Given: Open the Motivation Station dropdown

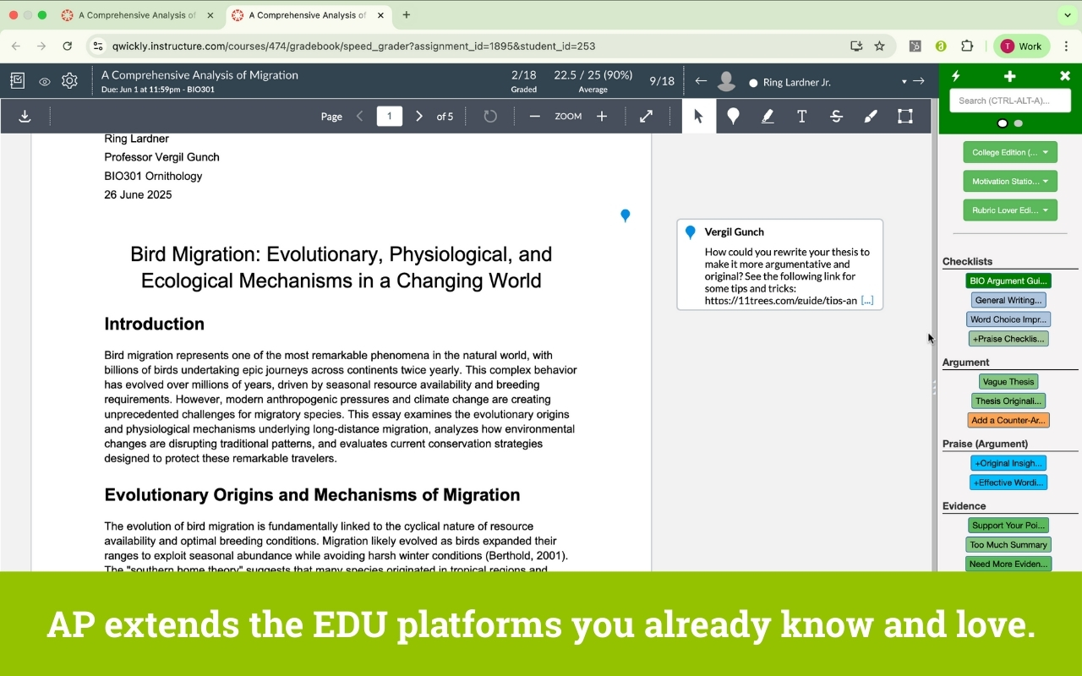Looking at the screenshot, I should (x=1009, y=182).
